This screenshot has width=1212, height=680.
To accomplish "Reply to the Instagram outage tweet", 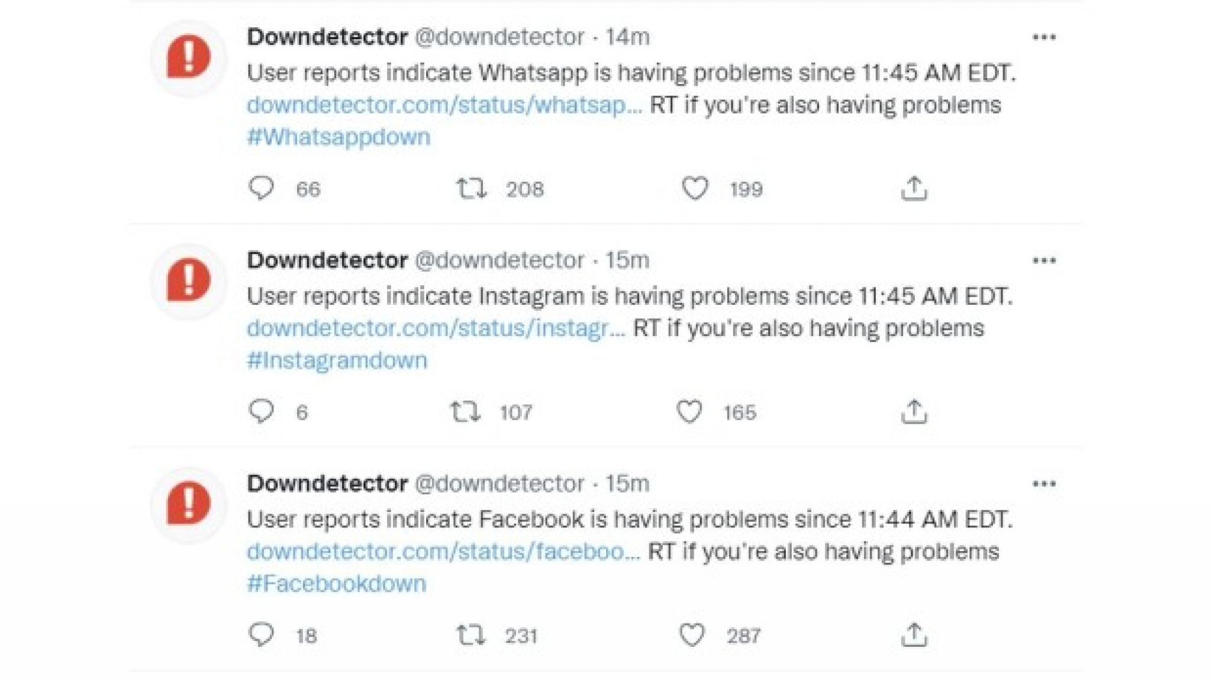I will coord(261,411).
